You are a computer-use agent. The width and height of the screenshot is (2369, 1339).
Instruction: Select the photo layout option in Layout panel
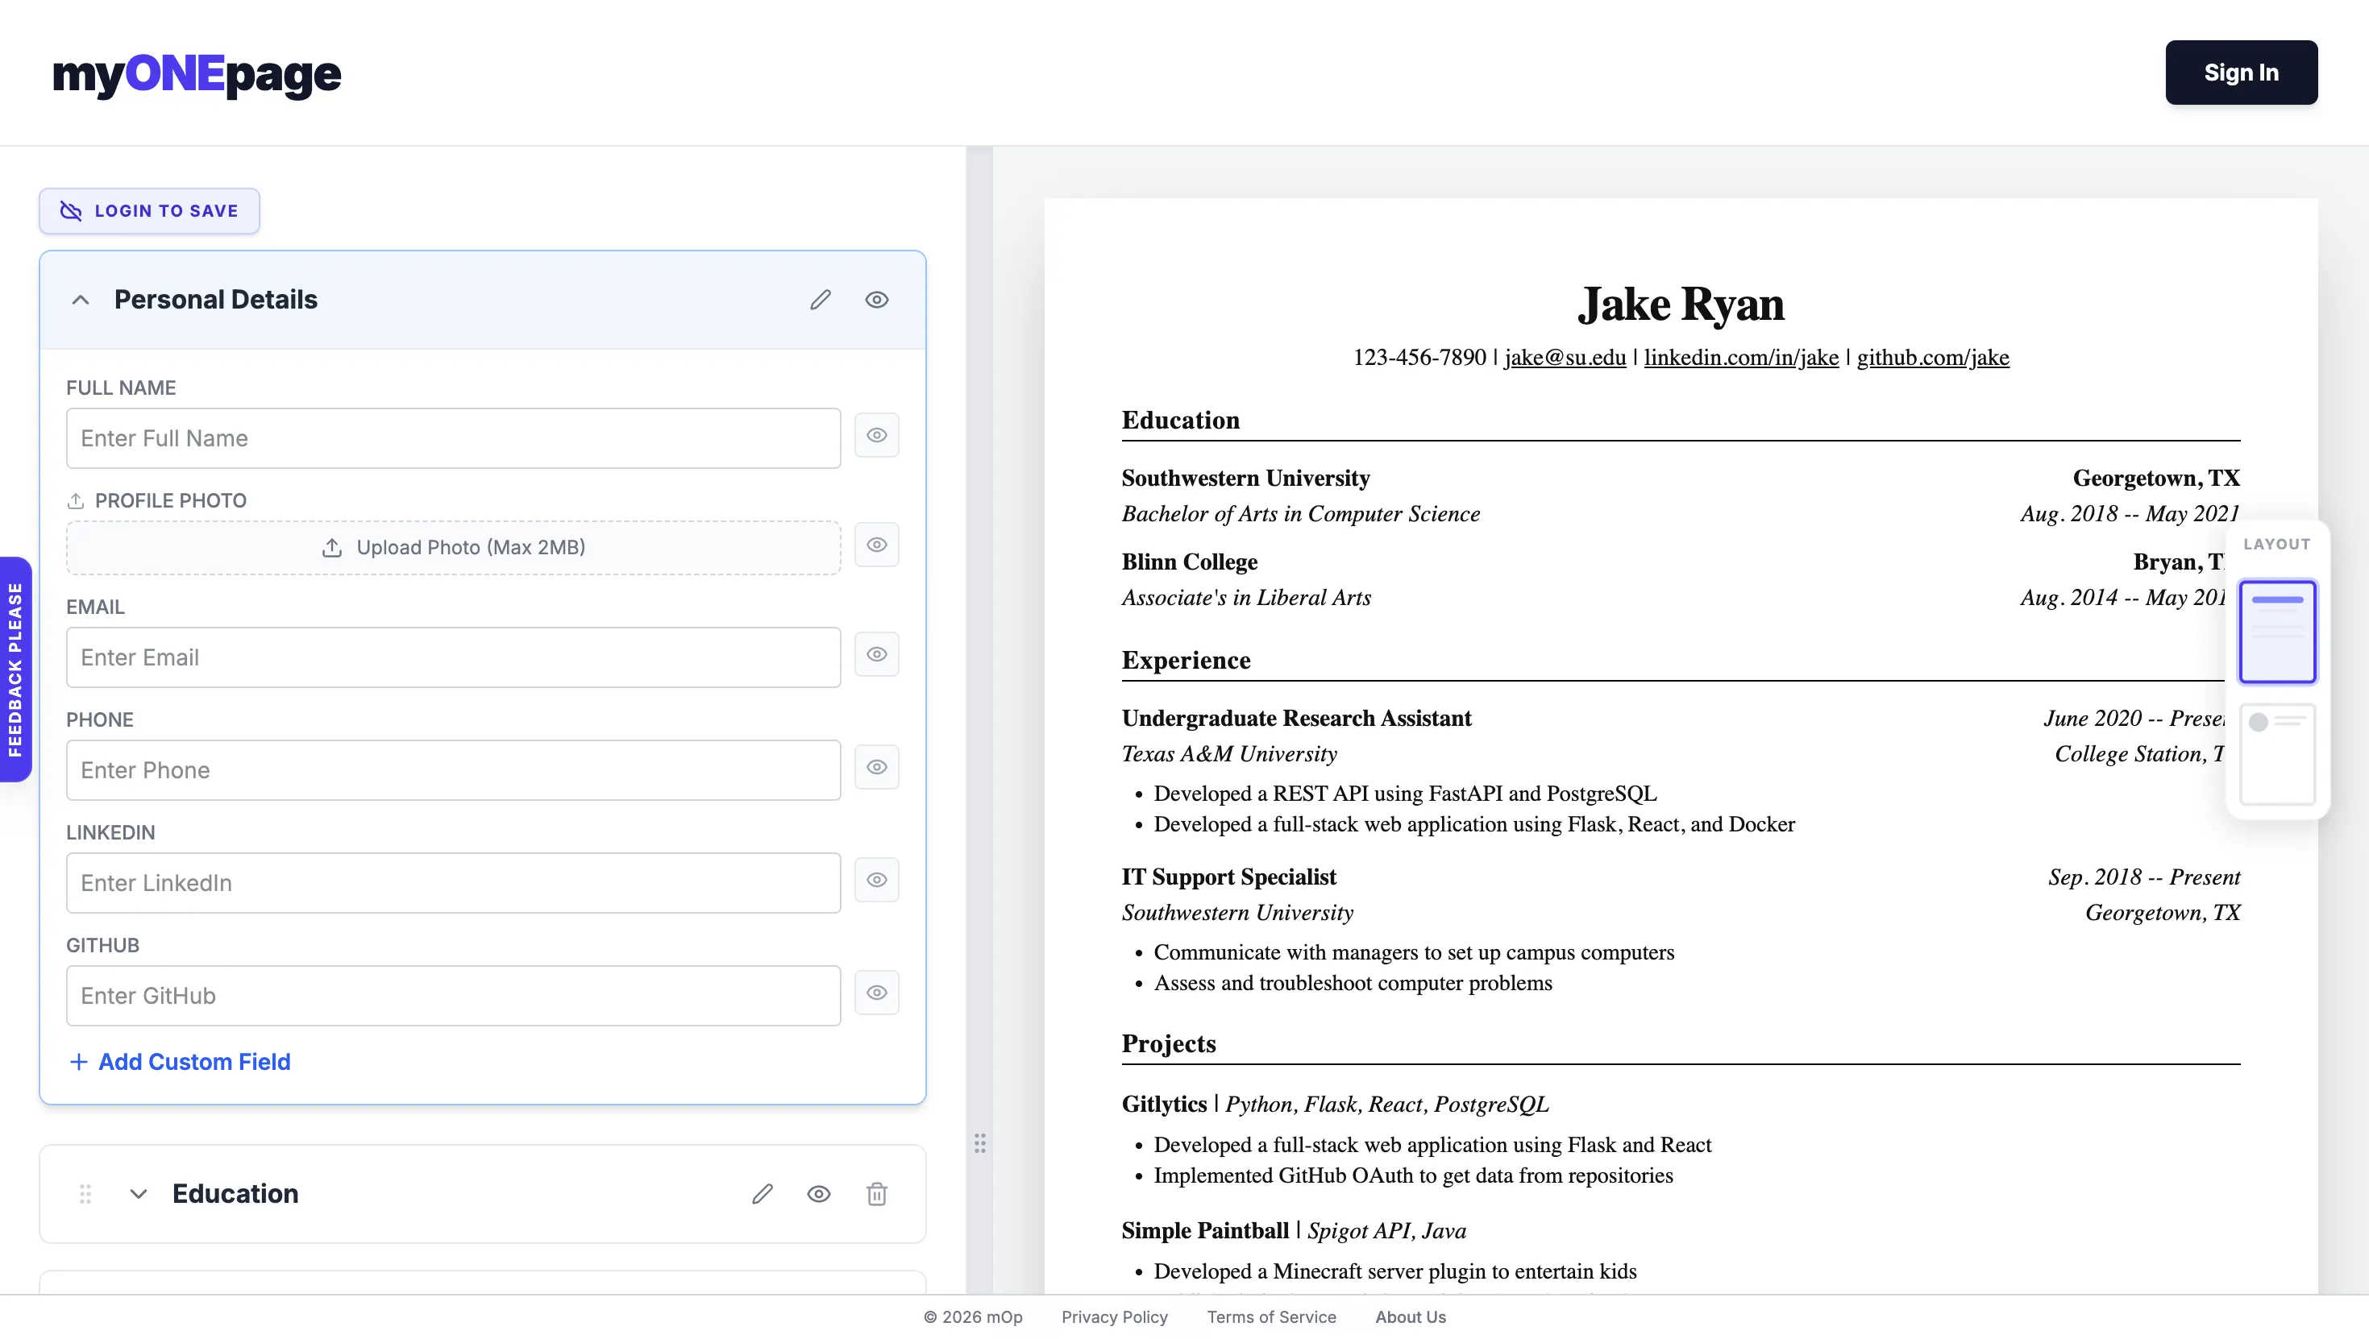tap(2280, 754)
